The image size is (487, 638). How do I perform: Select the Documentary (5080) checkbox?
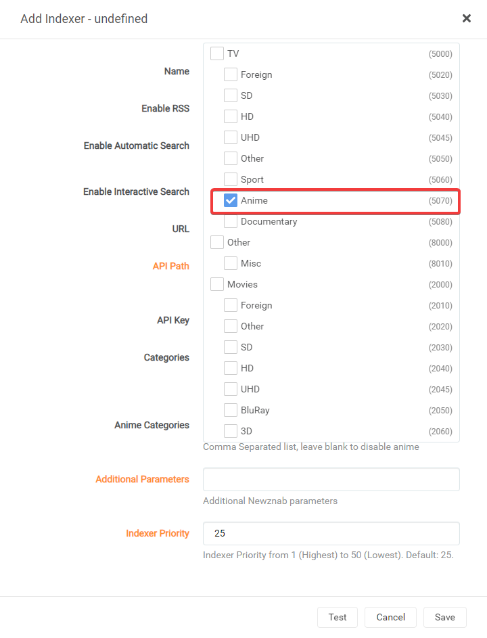click(231, 221)
